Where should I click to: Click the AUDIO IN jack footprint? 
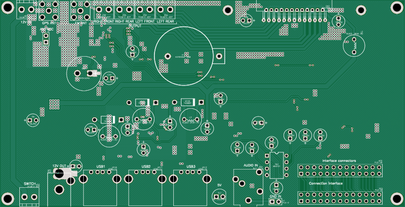(247, 186)
